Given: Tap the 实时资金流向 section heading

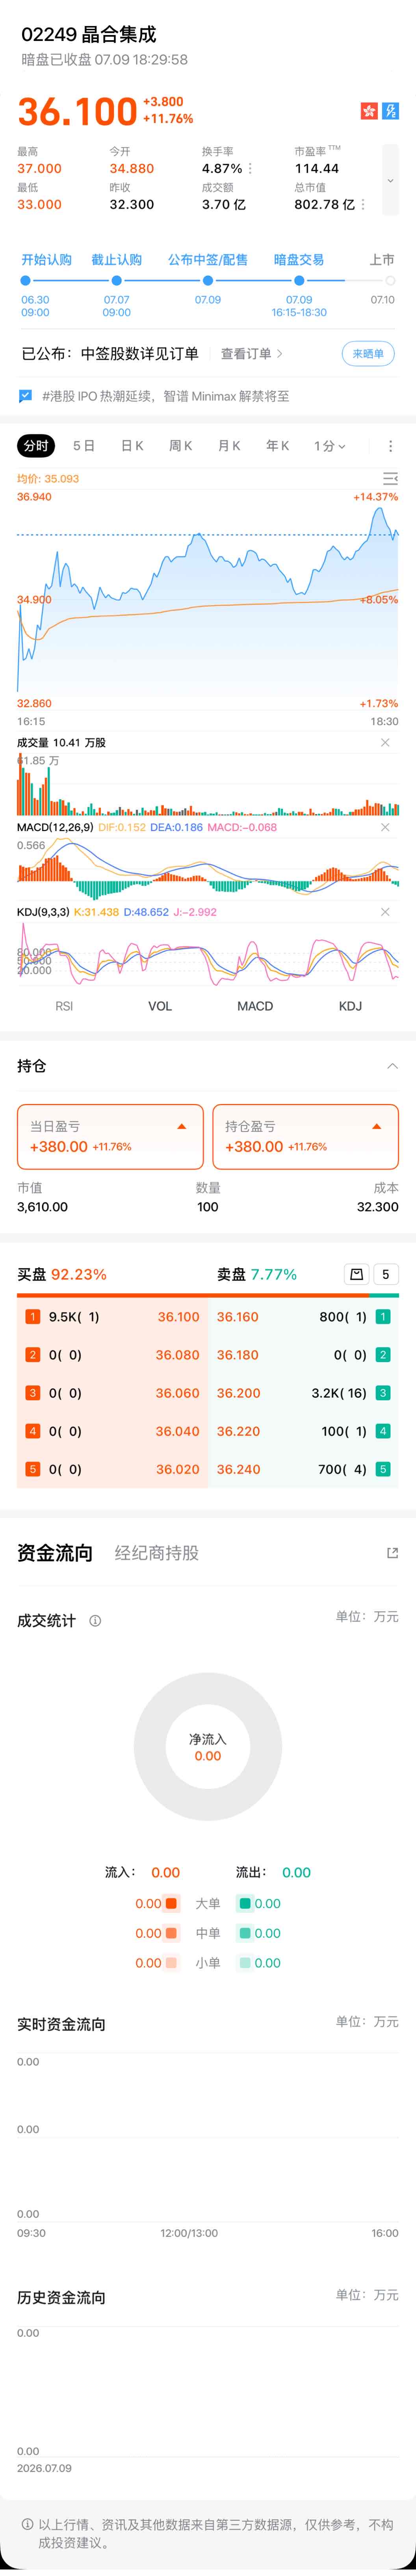Looking at the screenshot, I should point(61,2024).
